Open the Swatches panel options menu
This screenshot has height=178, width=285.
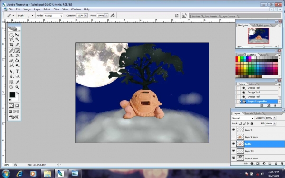[x=280, y=55]
